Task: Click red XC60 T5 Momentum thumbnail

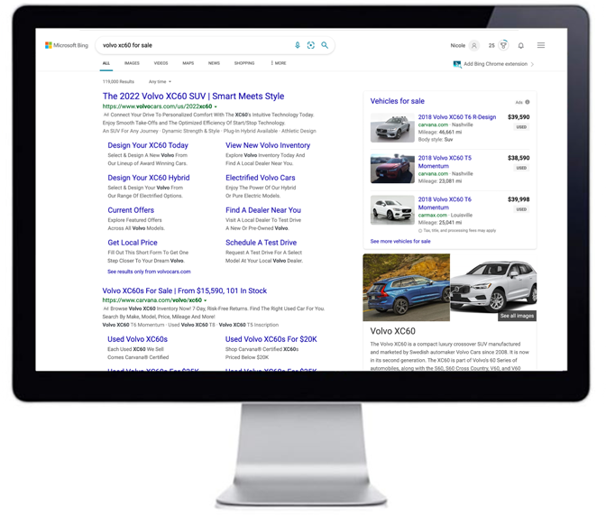Action: [392, 169]
